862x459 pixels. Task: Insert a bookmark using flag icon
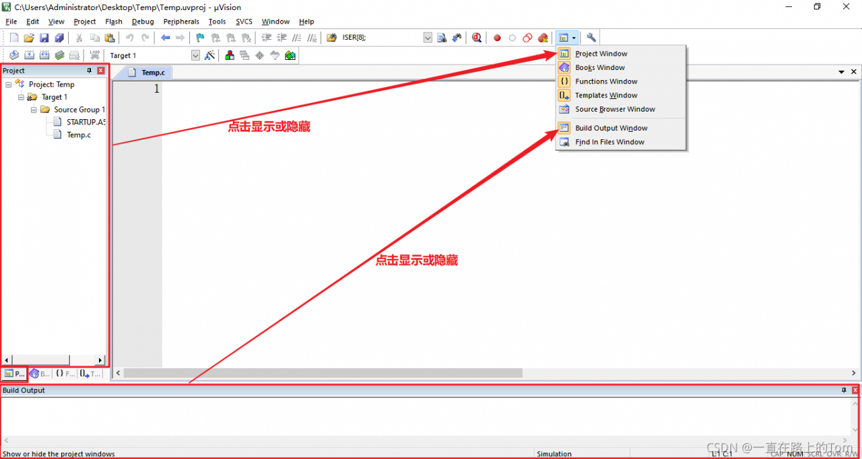click(x=200, y=38)
